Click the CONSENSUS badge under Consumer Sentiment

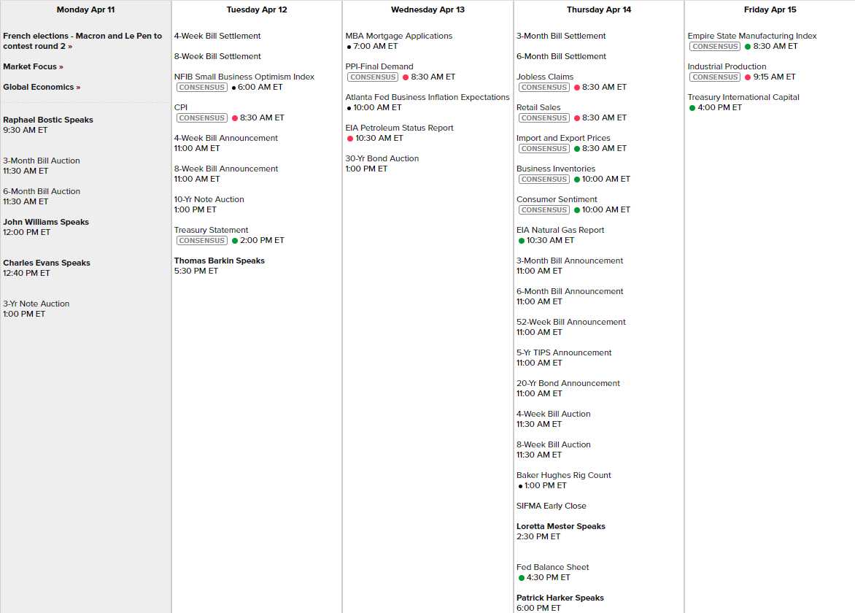click(x=543, y=209)
